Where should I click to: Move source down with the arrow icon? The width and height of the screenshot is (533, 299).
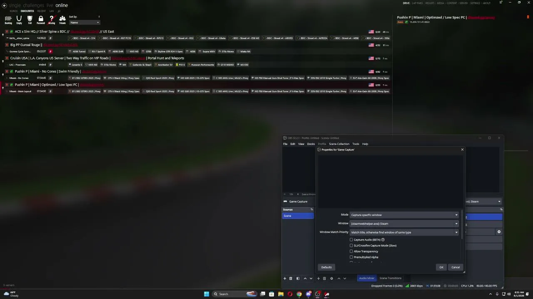(x=344, y=278)
